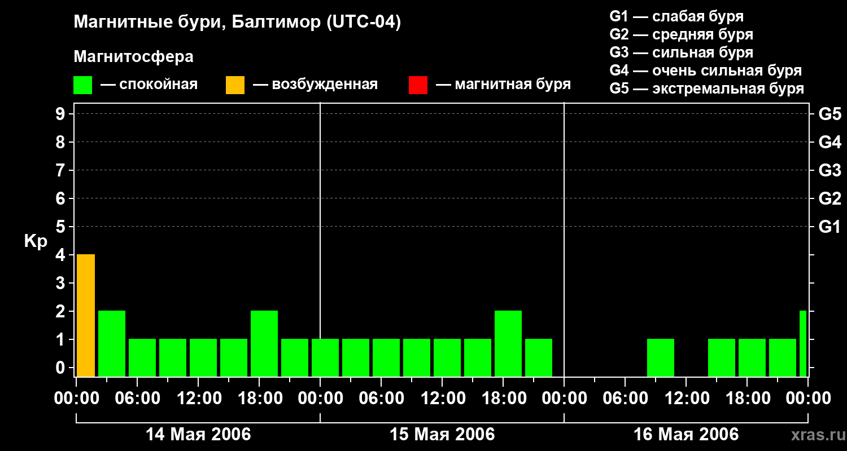
Task: Click the orange 'возбужденная' legend swatch
Action: pyautogui.click(x=235, y=85)
